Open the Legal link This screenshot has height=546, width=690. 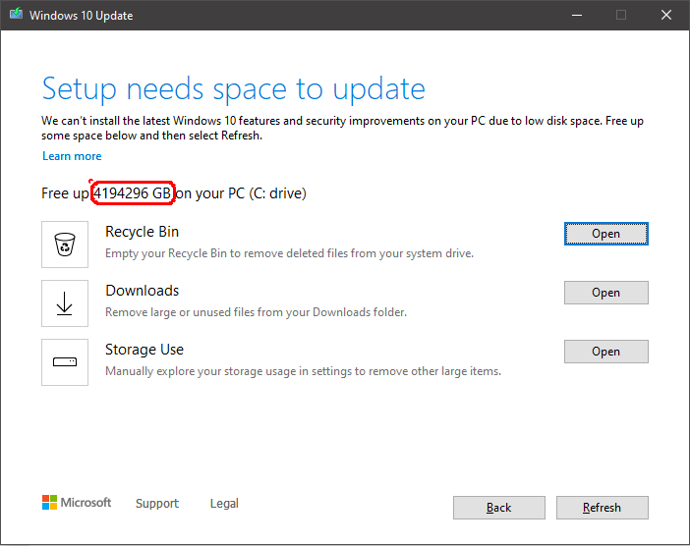(224, 504)
